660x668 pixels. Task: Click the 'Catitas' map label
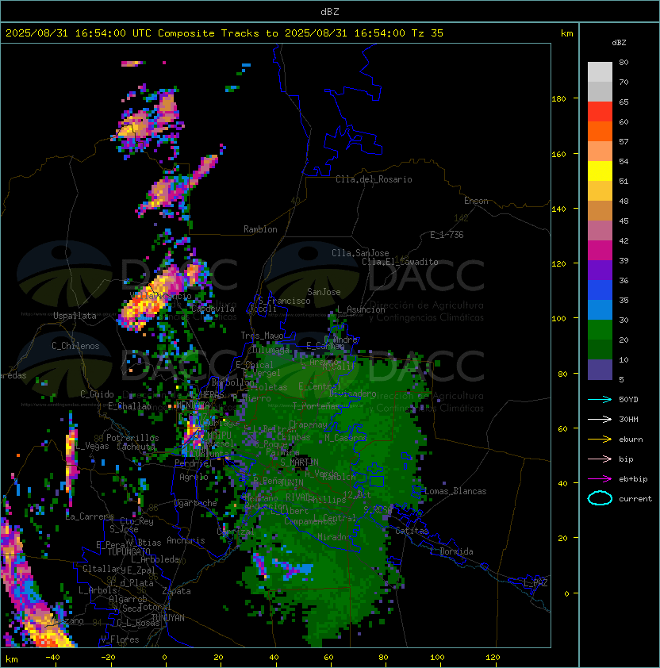pos(412,531)
